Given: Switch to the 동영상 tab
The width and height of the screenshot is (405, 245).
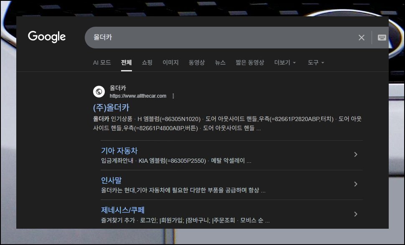Looking at the screenshot, I should pyautogui.click(x=197, y=63).
